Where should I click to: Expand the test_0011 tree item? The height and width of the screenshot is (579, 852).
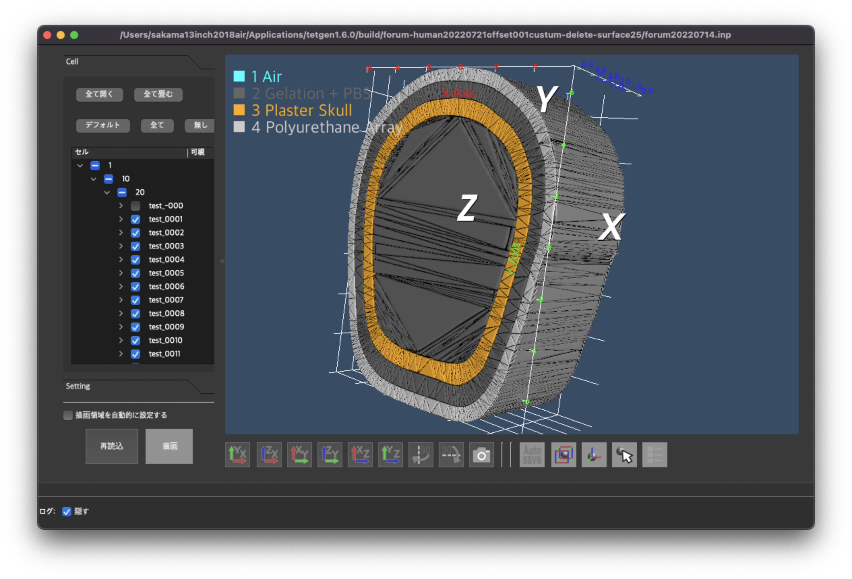pyautogui.click(x=121, y=354)
